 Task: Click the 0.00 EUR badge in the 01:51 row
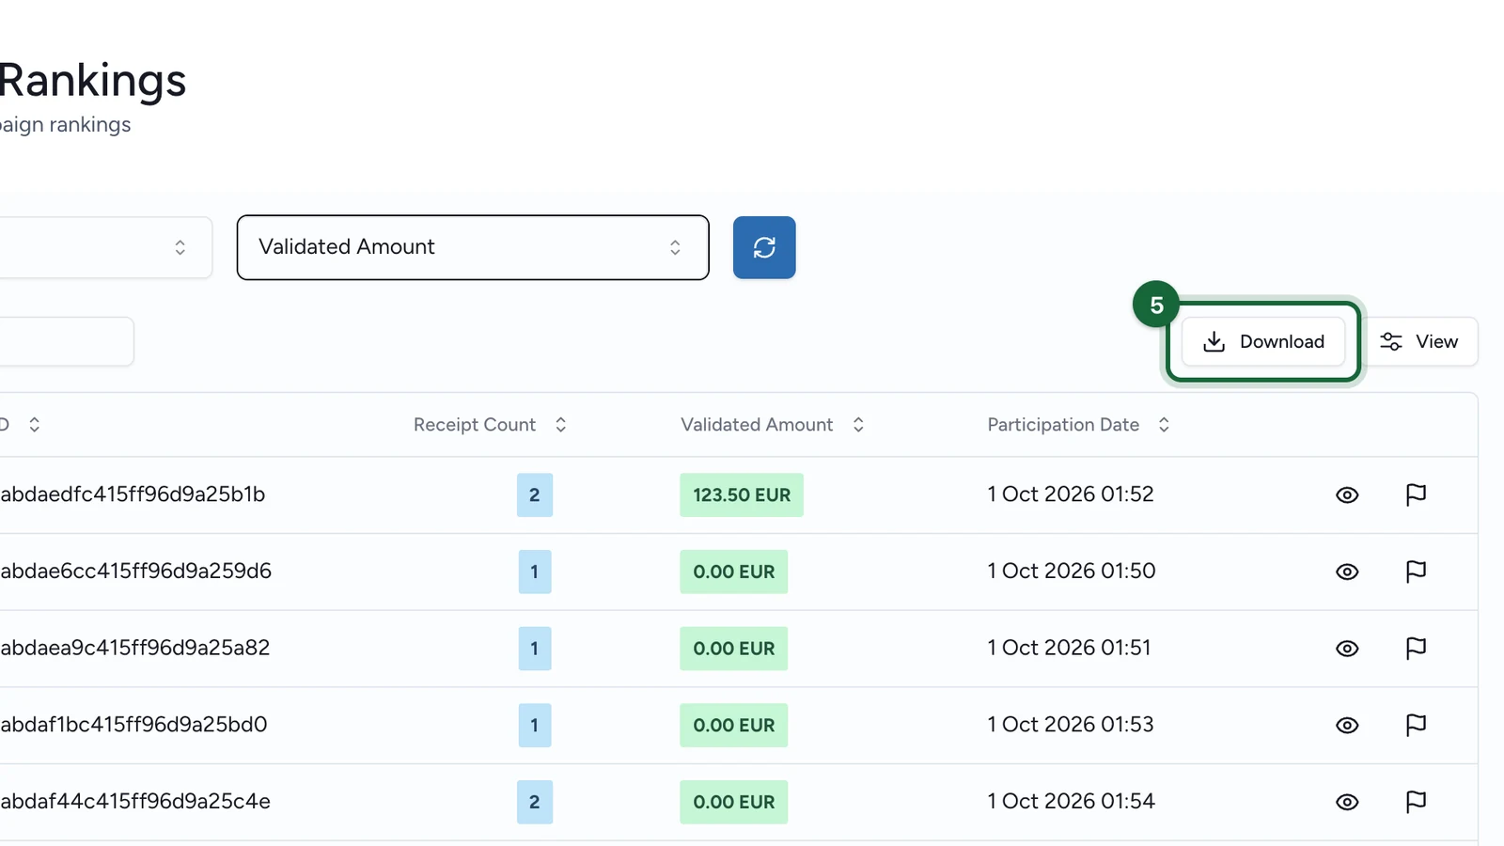tap(734, 649)
